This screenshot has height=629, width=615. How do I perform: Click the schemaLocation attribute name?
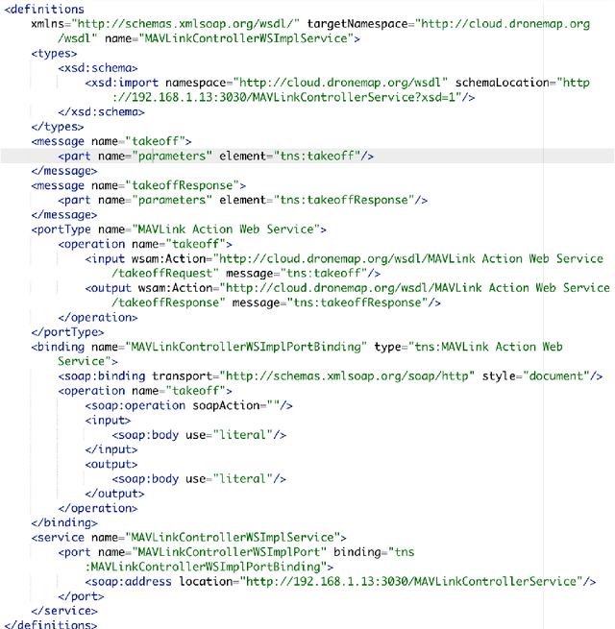click(502, 83)
